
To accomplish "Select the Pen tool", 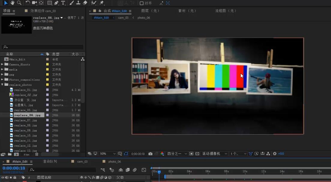I will [56, 3].
